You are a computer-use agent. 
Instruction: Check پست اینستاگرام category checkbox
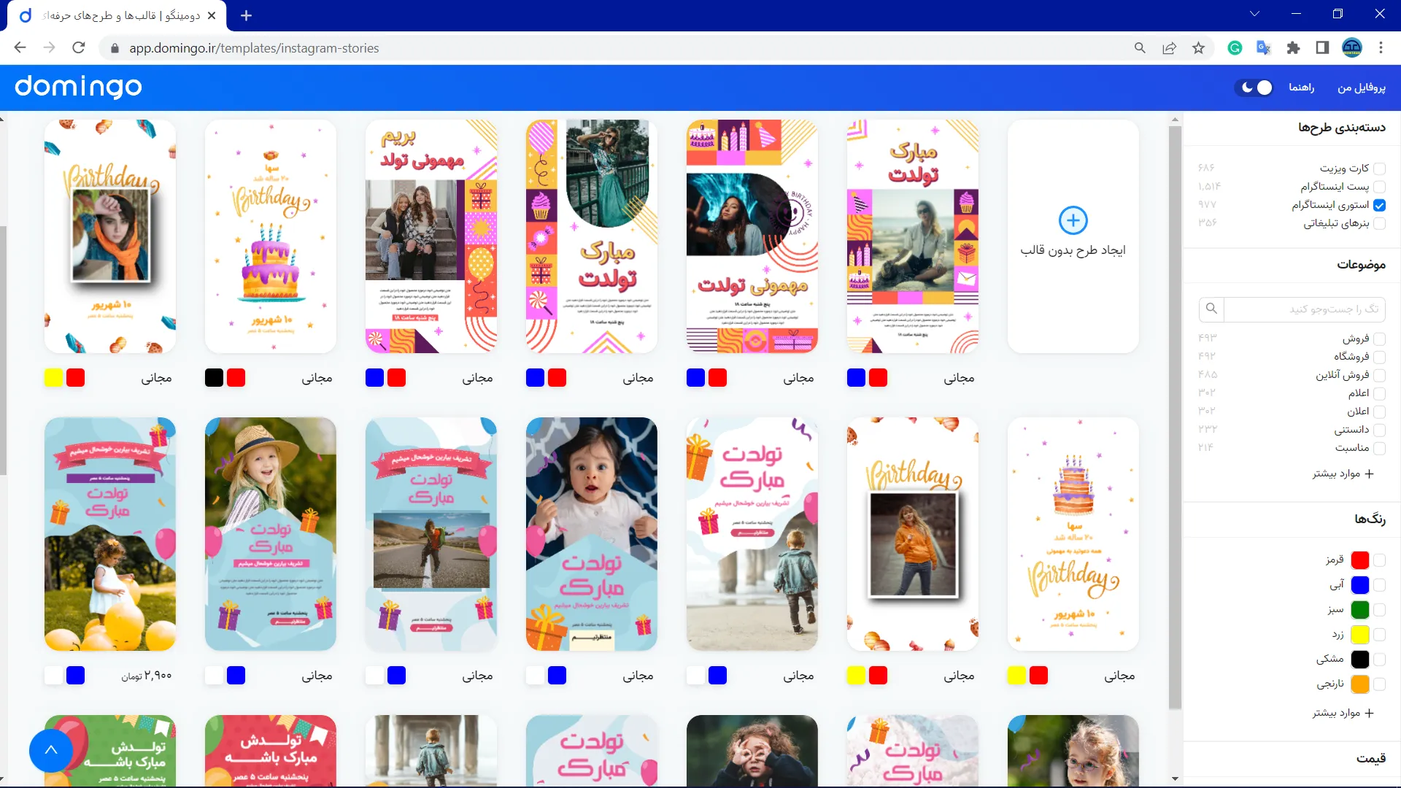pyautogui.click(x=1379, y=187)
